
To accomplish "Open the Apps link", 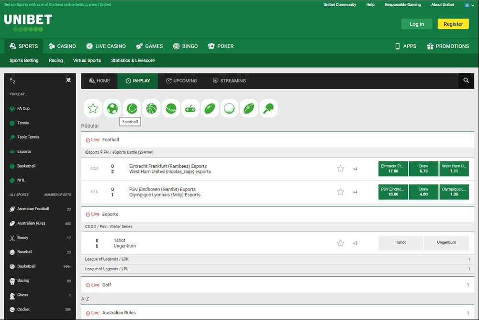I will click(406, 46).
